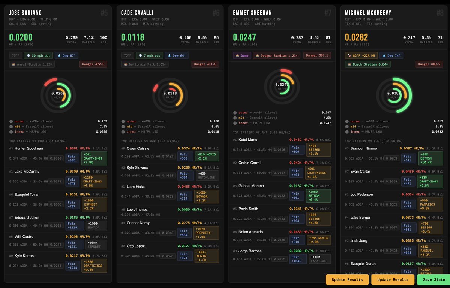Open the +650 BetMGM odds for Brandon Nimmo
Screen dimensions: 450x288
tap(431, 158)
